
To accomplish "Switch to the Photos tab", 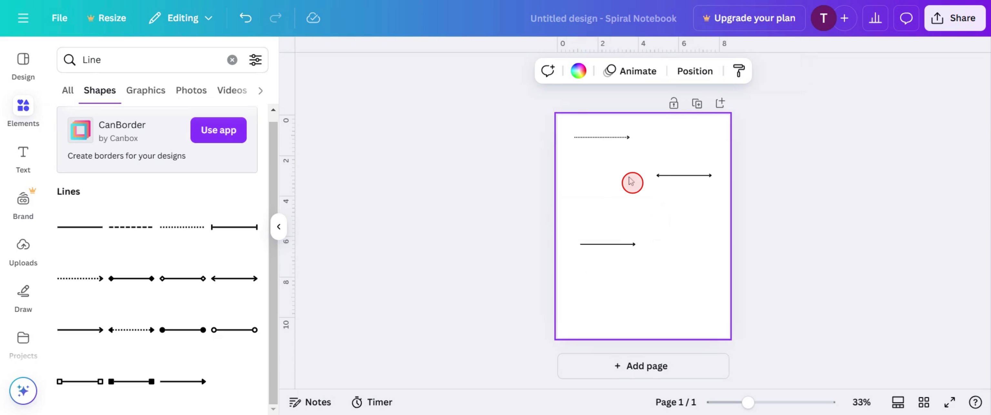I will tap(191, 90).
